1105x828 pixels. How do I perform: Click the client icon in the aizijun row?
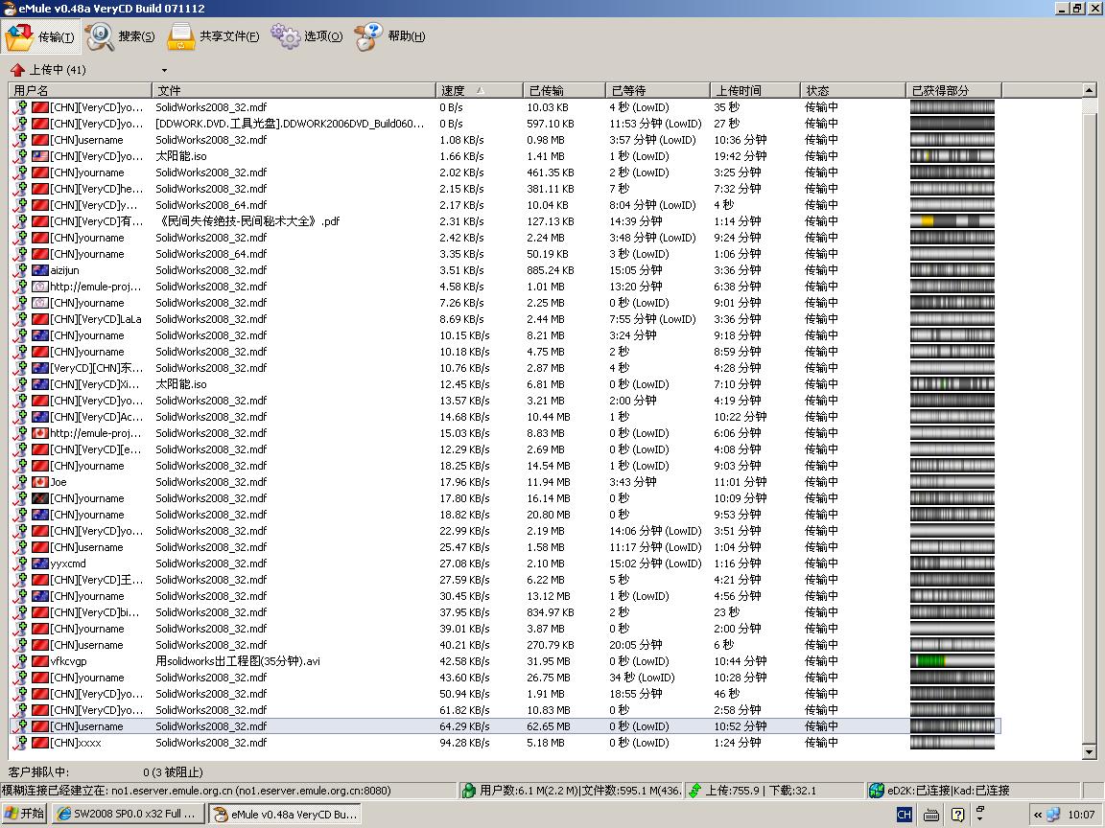click(20, 270)
